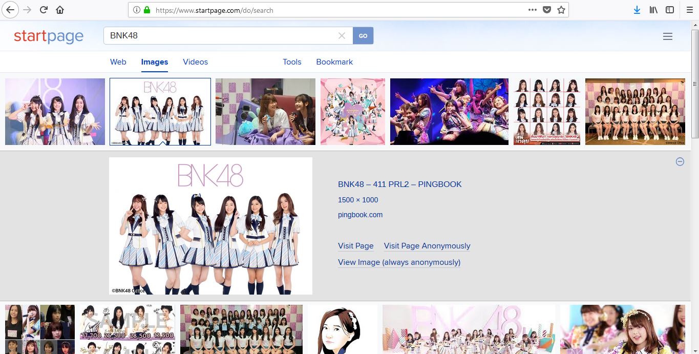Click Visit Page Anonymously

(427, 246)
